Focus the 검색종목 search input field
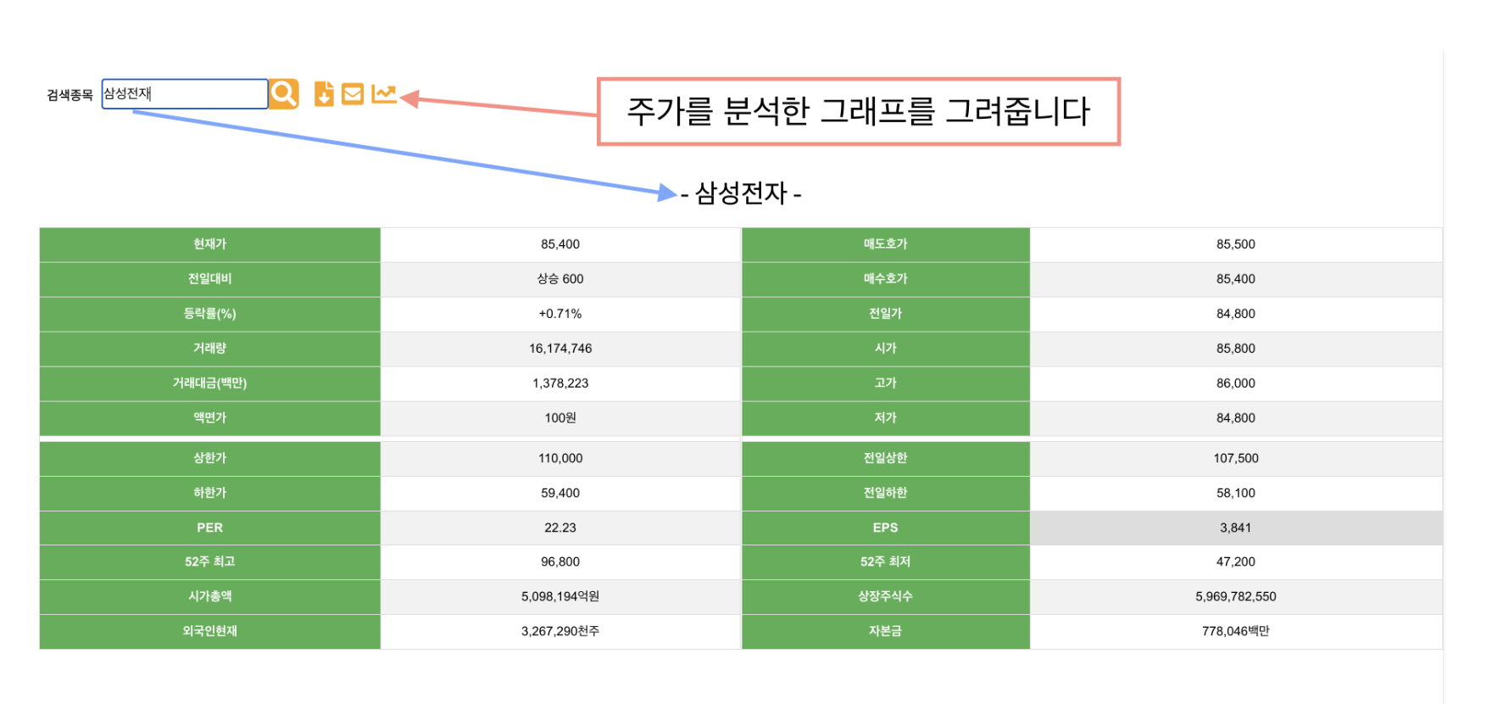1492x704 pixels. click(185, 93)
